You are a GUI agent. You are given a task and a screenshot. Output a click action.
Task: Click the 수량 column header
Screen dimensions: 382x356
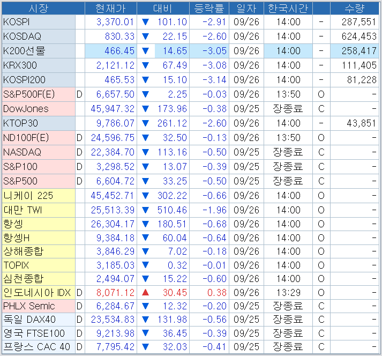[354, 8]
